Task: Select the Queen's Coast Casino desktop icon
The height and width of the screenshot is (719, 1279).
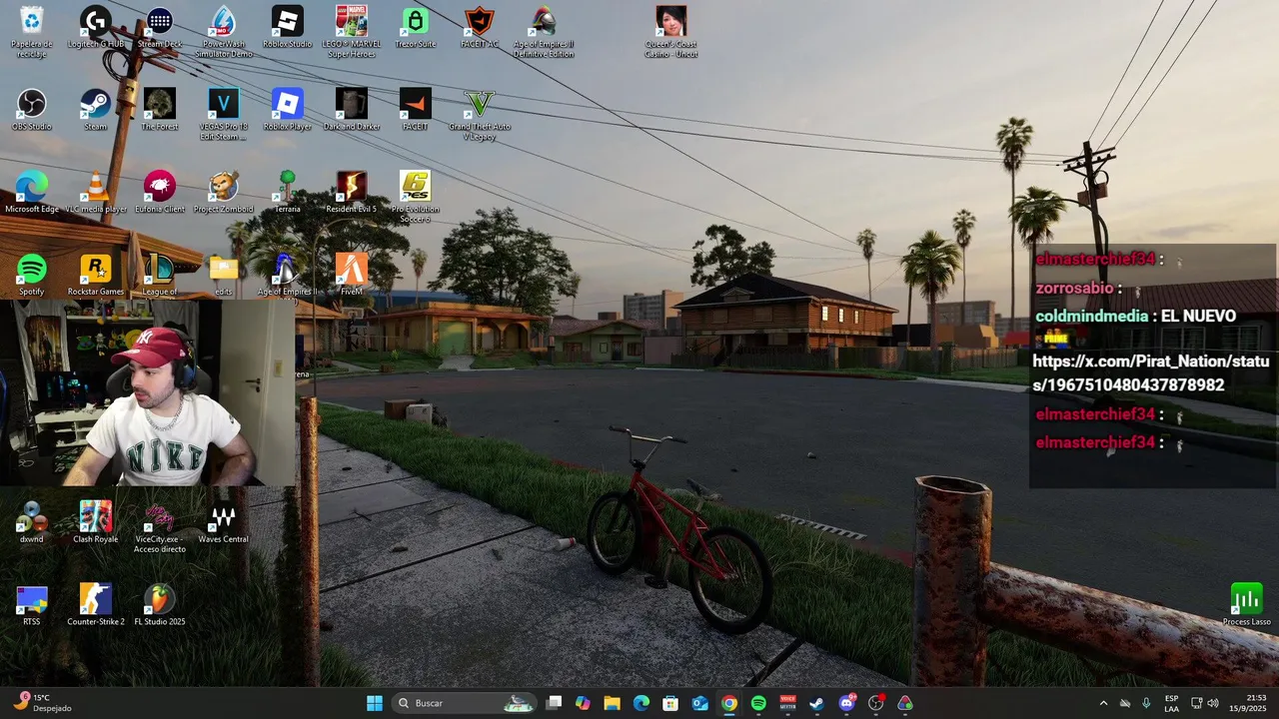Action: point(671,31)
